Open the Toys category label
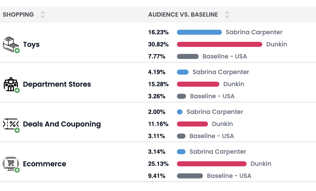 point(31,44)
